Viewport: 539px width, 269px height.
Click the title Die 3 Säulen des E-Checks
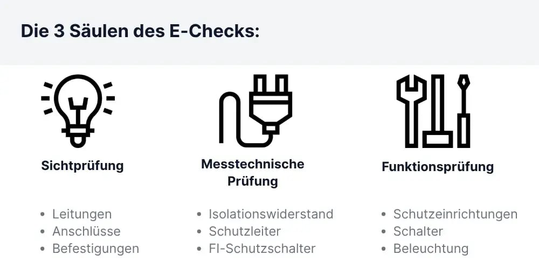pyautogui.click(x=140, y=31)
